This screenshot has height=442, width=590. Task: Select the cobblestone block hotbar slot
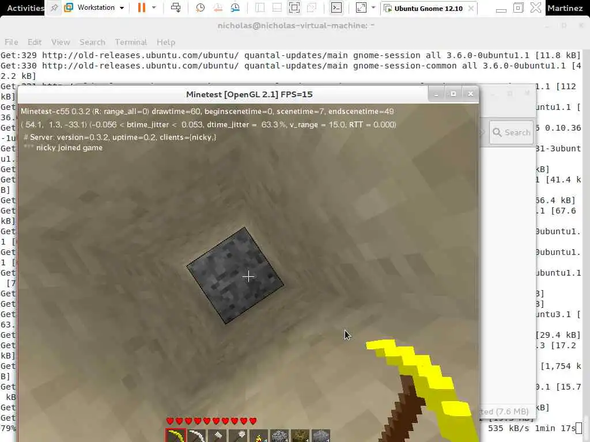[279, 436]
